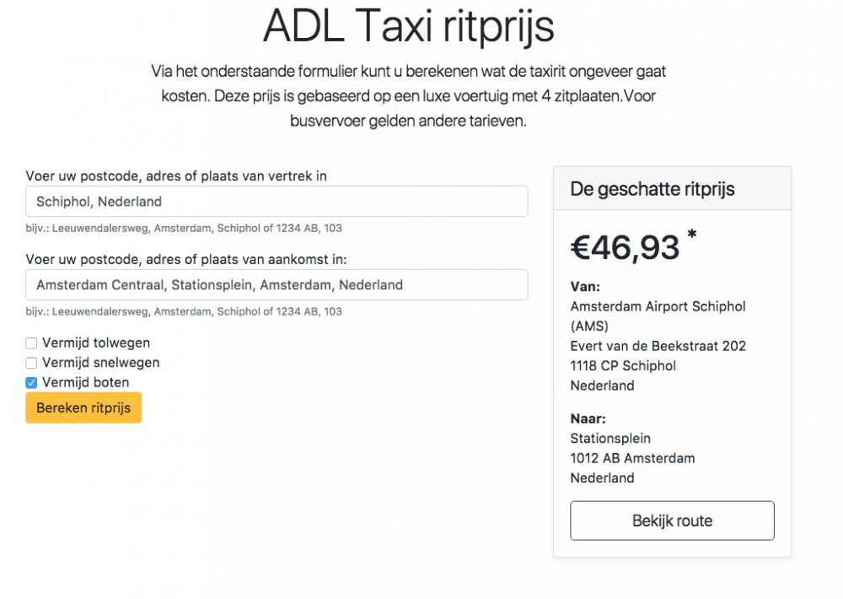Viewport: 843px width, 599px height.
Task: Click the introductory paragraph about the taxirit
Action: tap(409, 96)
